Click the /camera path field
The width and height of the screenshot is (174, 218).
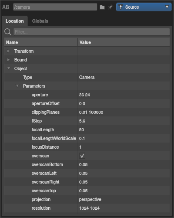(55, 7)
